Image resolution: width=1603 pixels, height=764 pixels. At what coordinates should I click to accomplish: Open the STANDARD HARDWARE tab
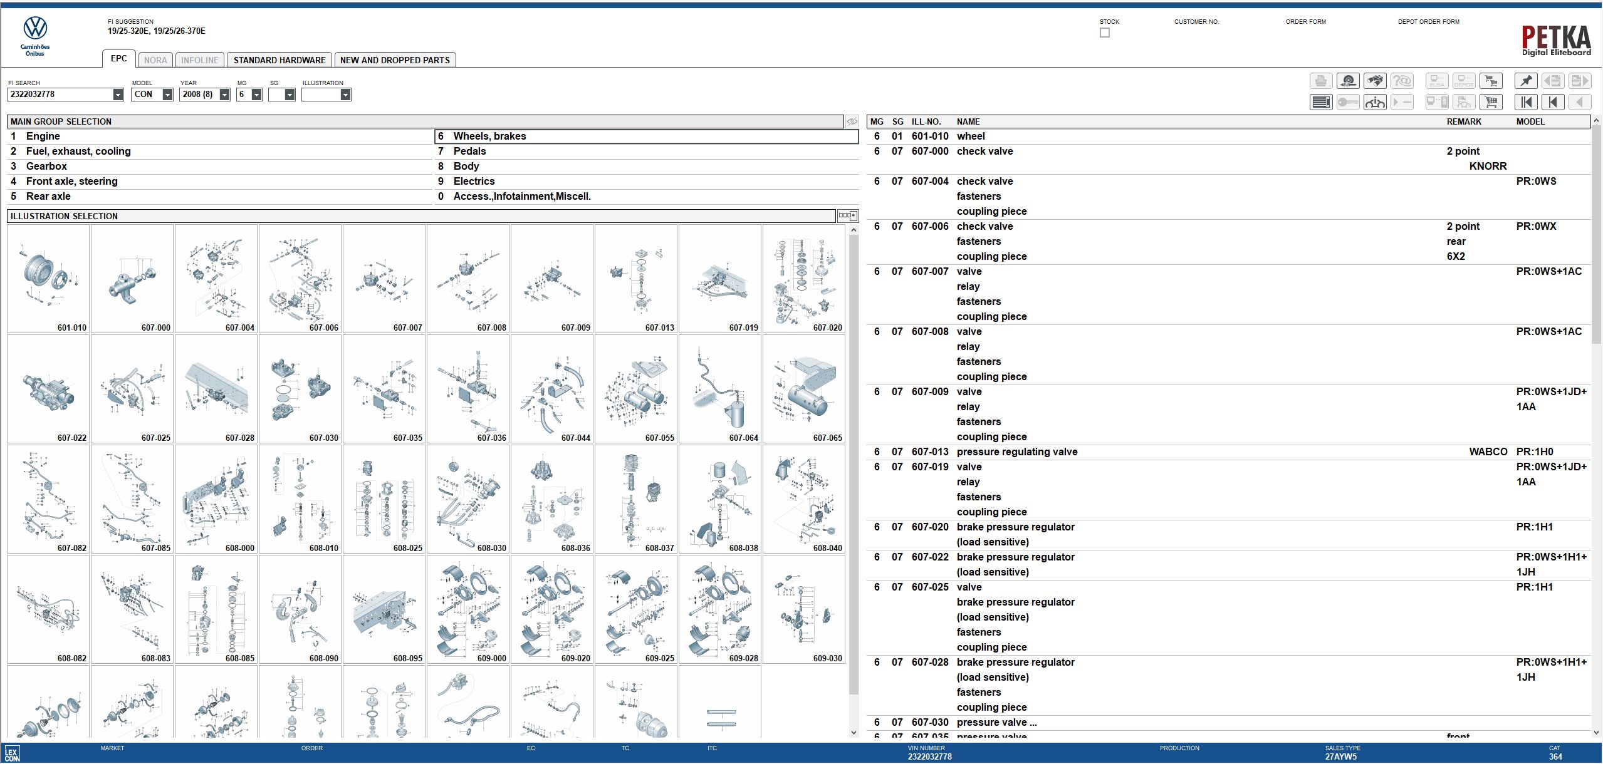point(279,60)
